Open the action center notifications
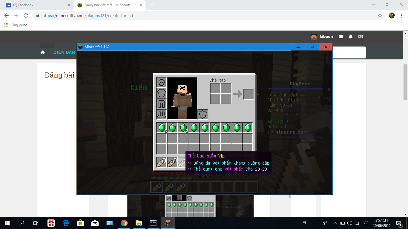Screen dimensions: 408x229 point(398,223)
